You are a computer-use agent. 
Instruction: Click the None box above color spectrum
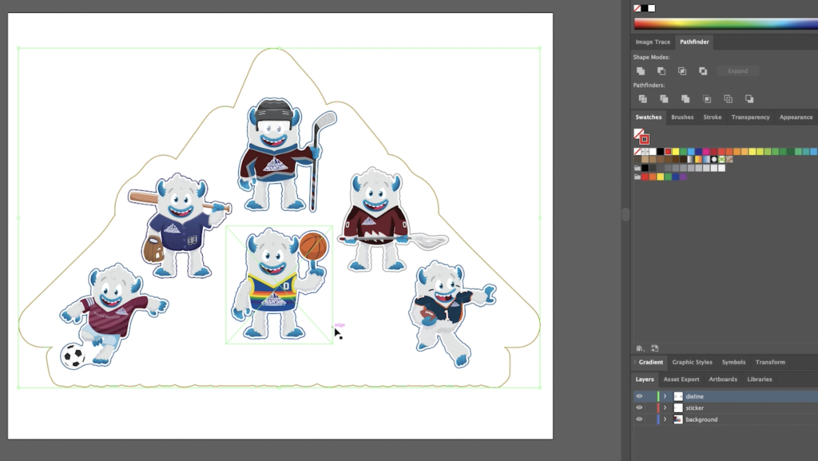coord(637,8)
